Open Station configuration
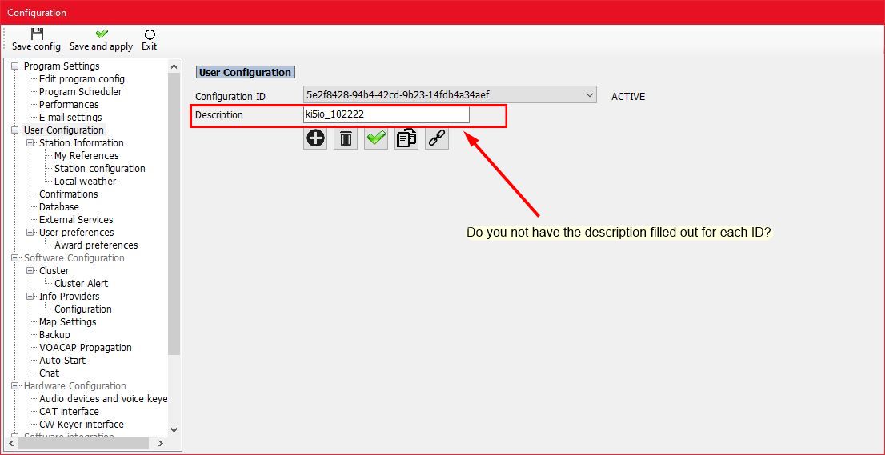Screen dimensions: 885x455 (x=100, y=169)
